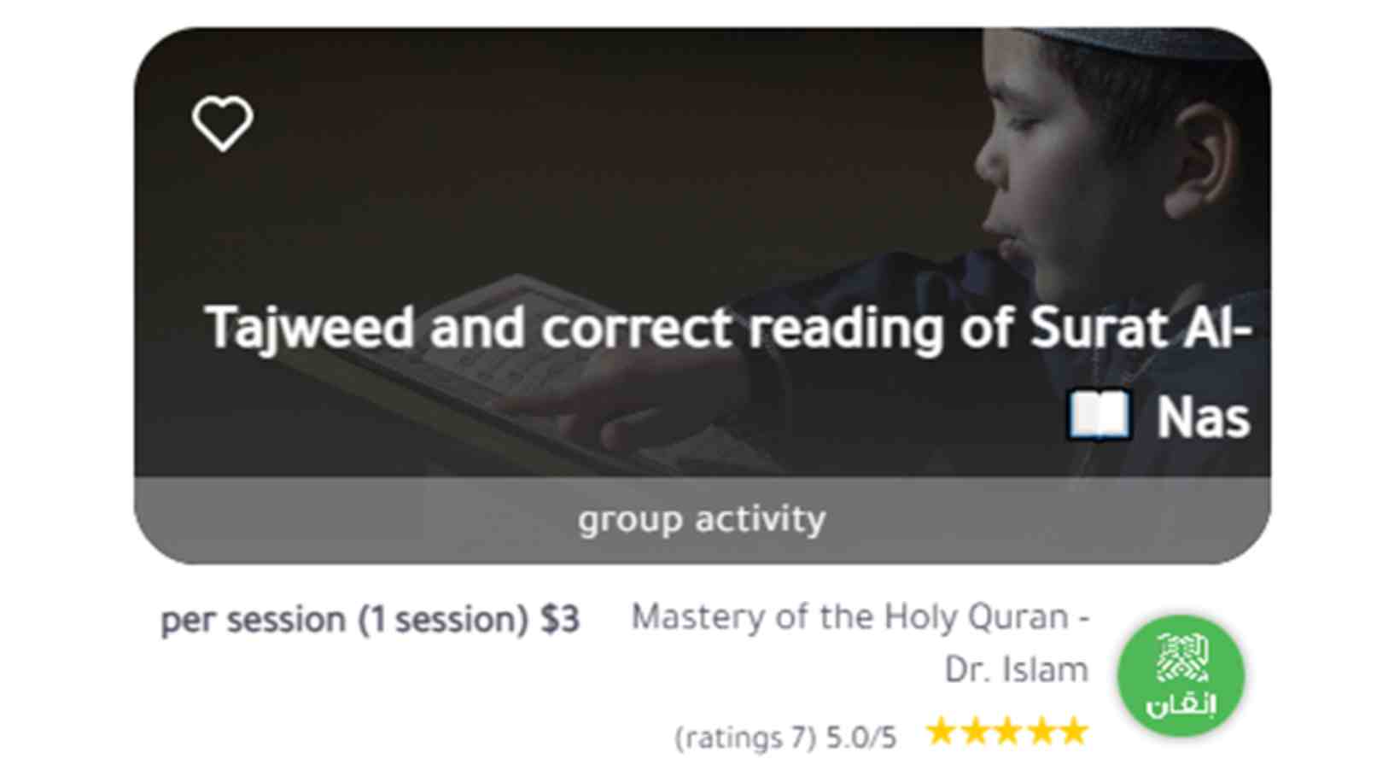View the (ratings 7) count
The width and height of the screenshot is (1400, 776).
pyautogui.click(x=745, y=738)
